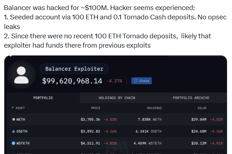Click the Balancer Exploiter name label
Screen dimensions: 232x154
coord(74,69)
